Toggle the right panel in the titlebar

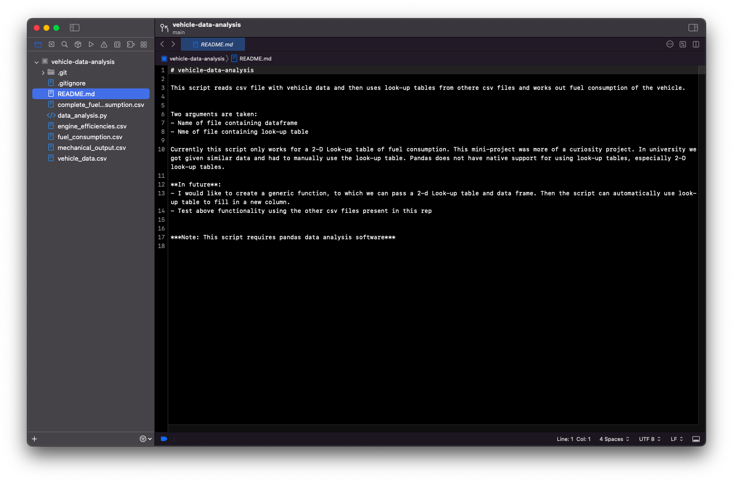coord(693,28)
